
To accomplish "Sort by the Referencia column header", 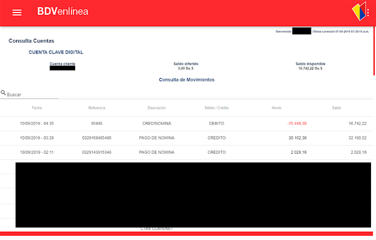I will 97,107.
